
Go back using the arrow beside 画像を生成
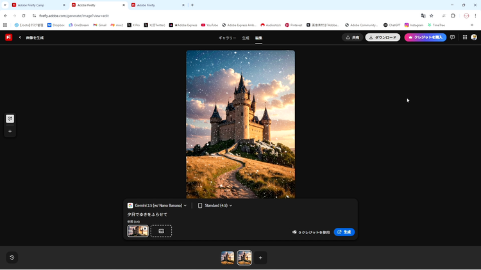(20, 38)
